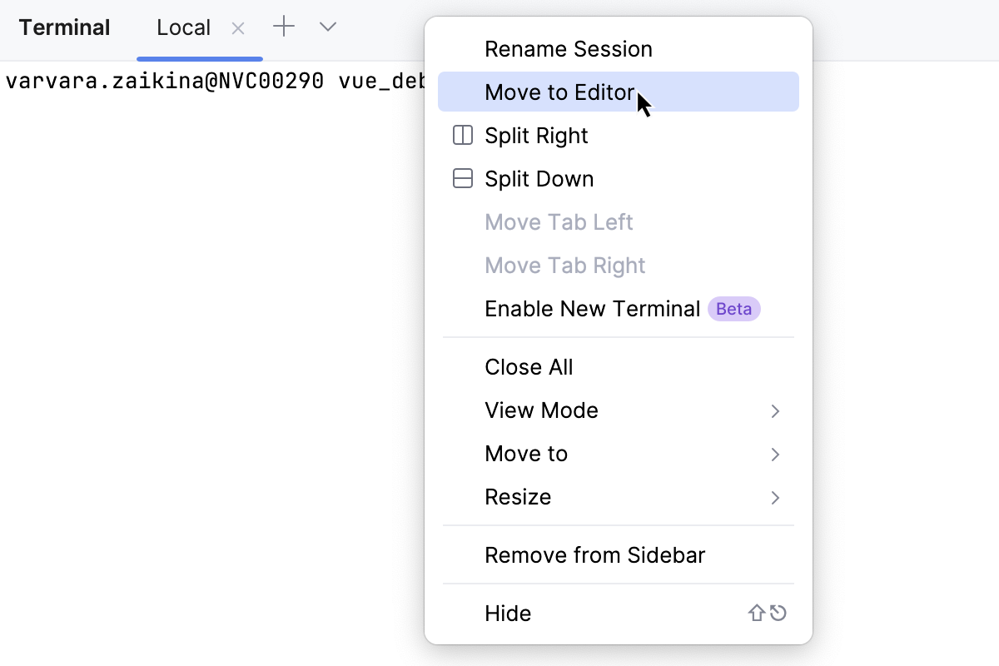
Task: Switch to the Local terminal tab
Action: (183, 26)
